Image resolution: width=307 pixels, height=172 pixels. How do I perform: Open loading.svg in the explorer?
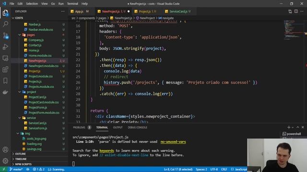click(x=34, y=144)
